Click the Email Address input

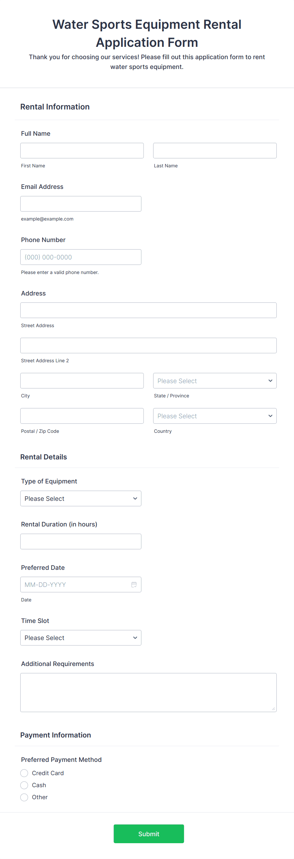coord(81,203)
